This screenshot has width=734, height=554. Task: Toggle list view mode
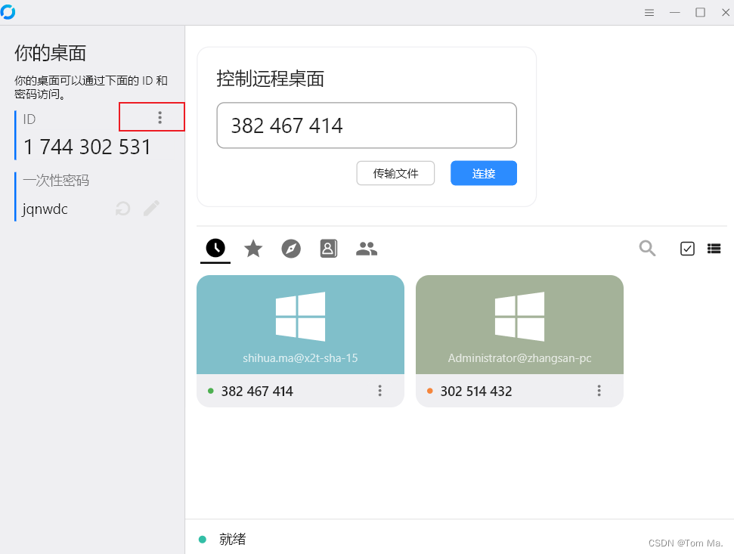[x=714, y=248]
